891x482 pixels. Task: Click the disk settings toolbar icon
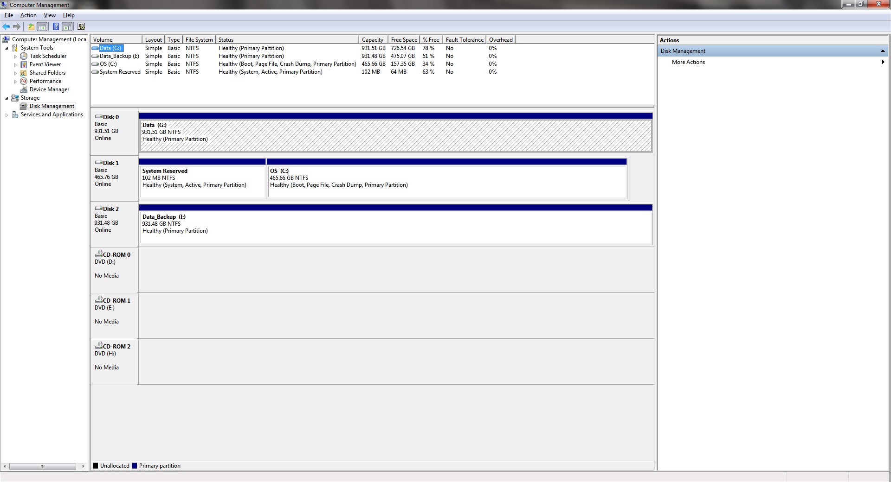pos(81,27)
